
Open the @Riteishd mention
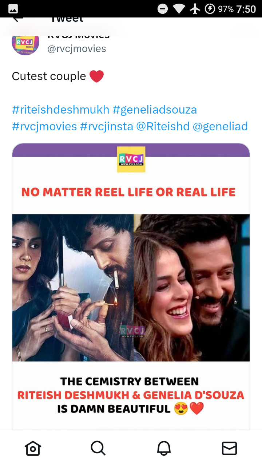(163, 126)
